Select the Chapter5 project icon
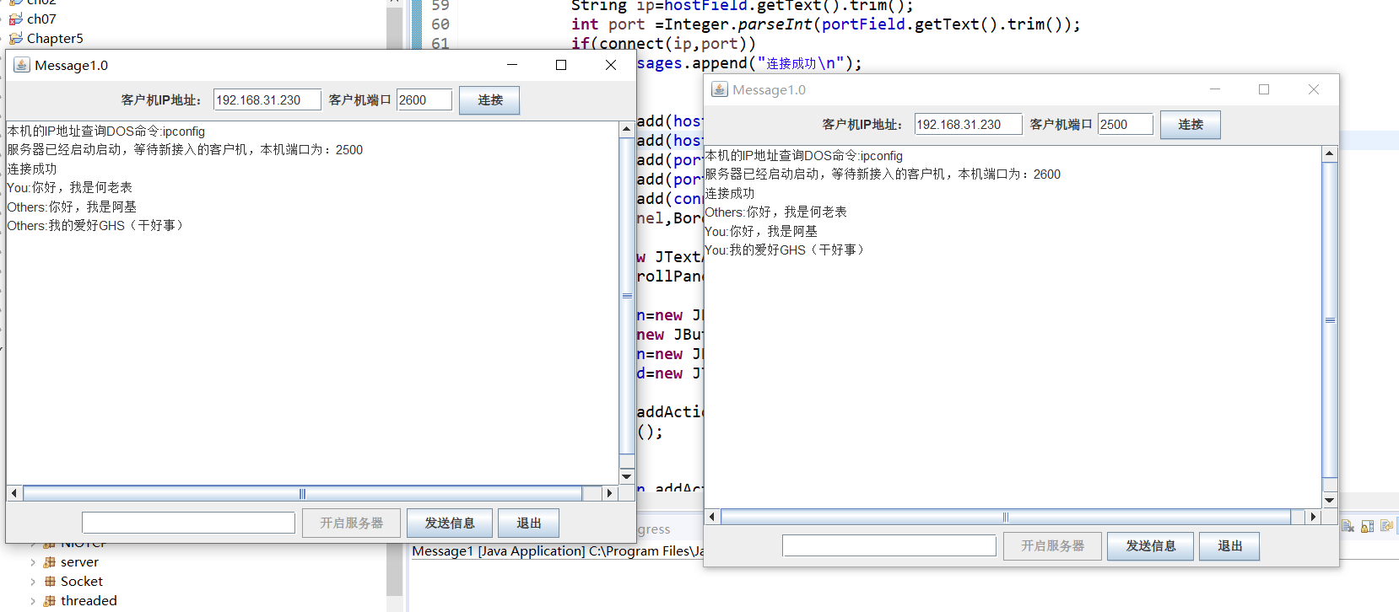The height and width of the screenshot is (612, 1399). pyautogui.click(x=16, y=38)
